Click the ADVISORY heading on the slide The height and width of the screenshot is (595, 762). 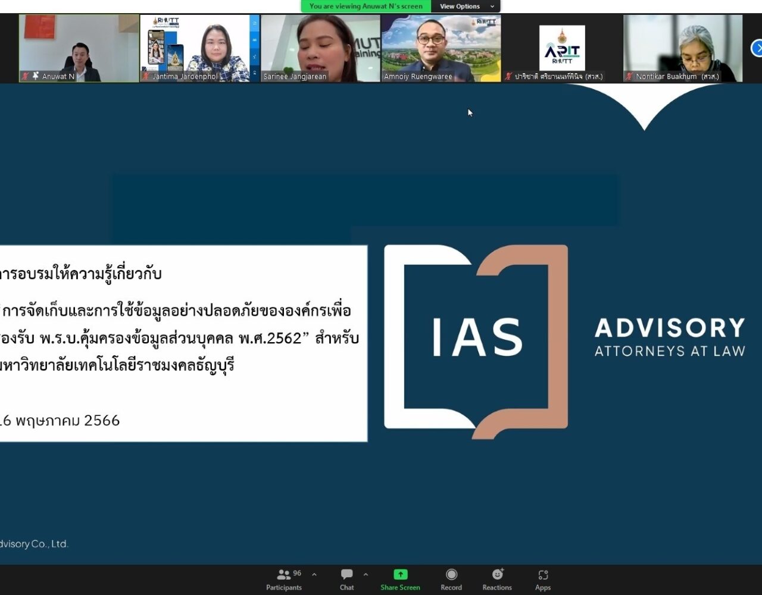tap(670, 328)
